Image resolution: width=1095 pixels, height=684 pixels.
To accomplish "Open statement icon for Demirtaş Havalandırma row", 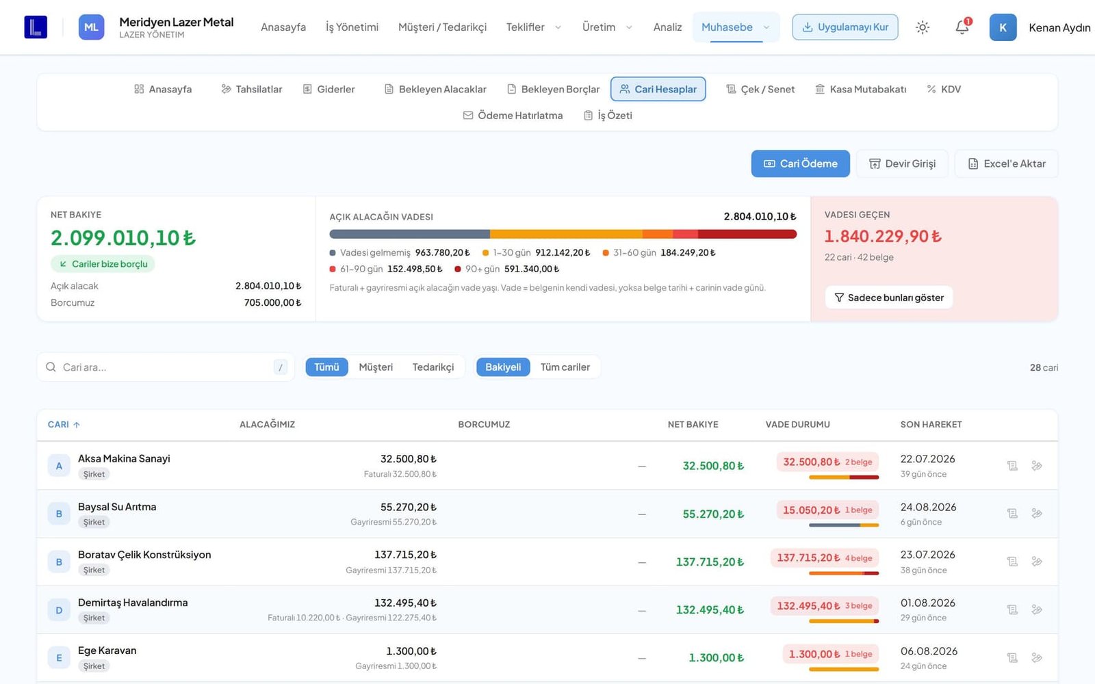I will (1012, 609).
